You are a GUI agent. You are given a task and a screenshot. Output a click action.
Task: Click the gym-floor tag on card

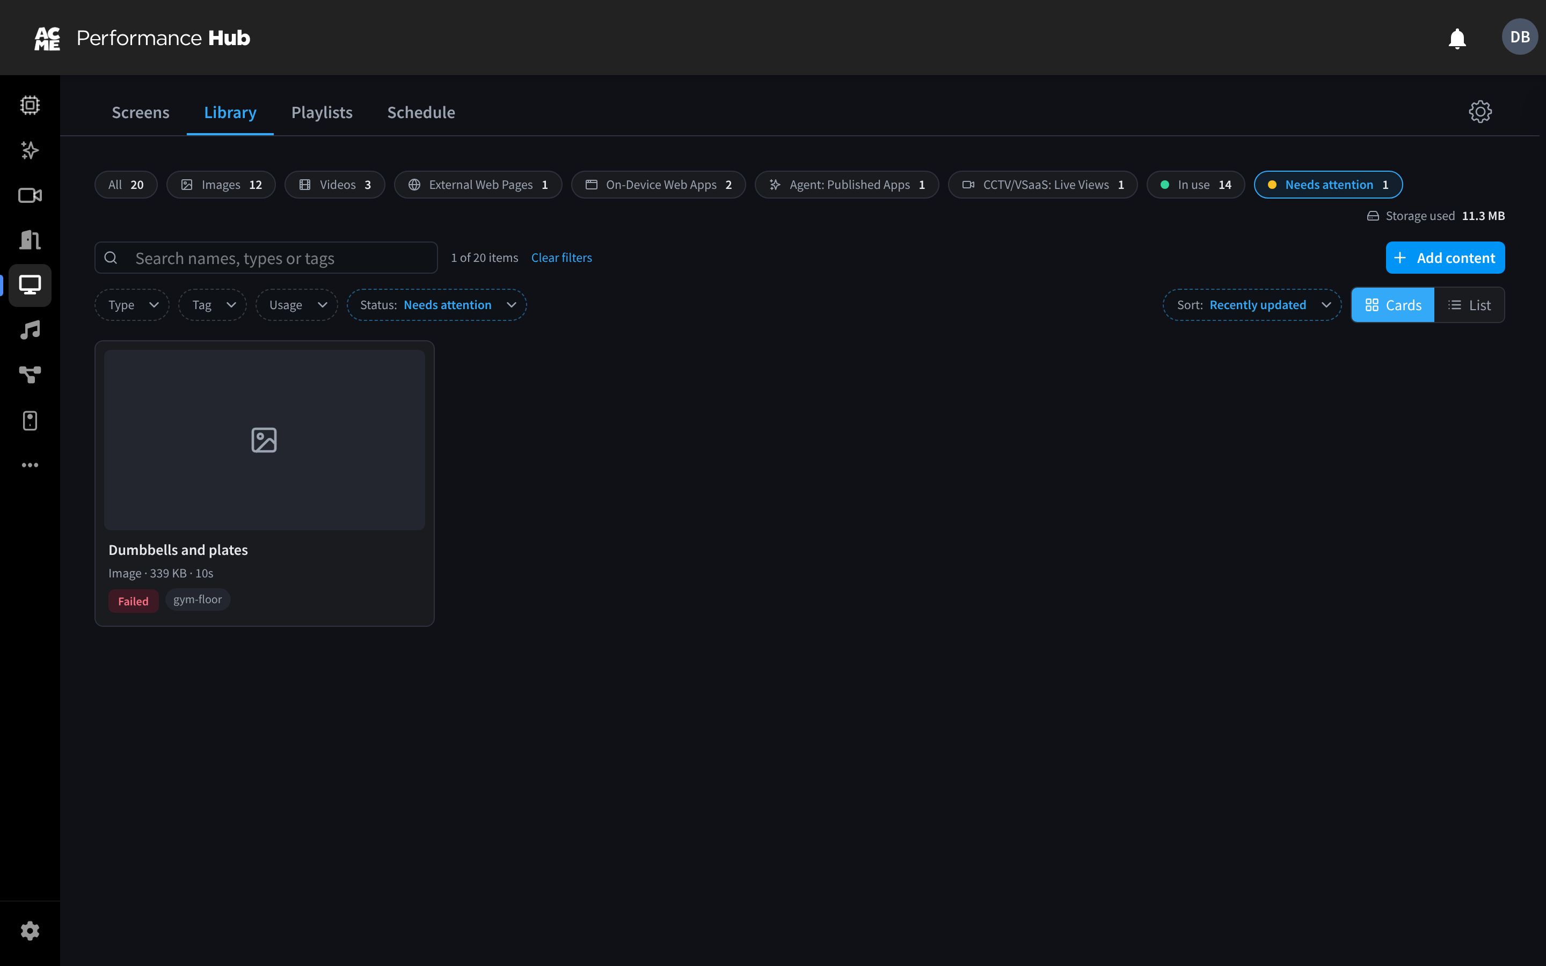(198, 599)
